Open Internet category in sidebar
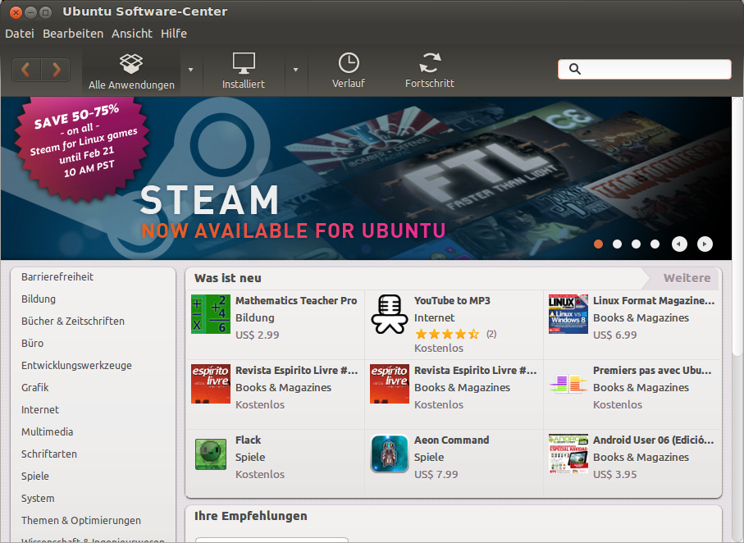Screen dimensions: 744x543 pyautogui.click(x=40, y=409)
